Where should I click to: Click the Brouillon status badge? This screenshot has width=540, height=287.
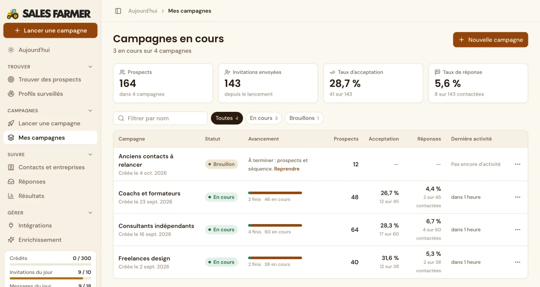(x=221, y=164)
